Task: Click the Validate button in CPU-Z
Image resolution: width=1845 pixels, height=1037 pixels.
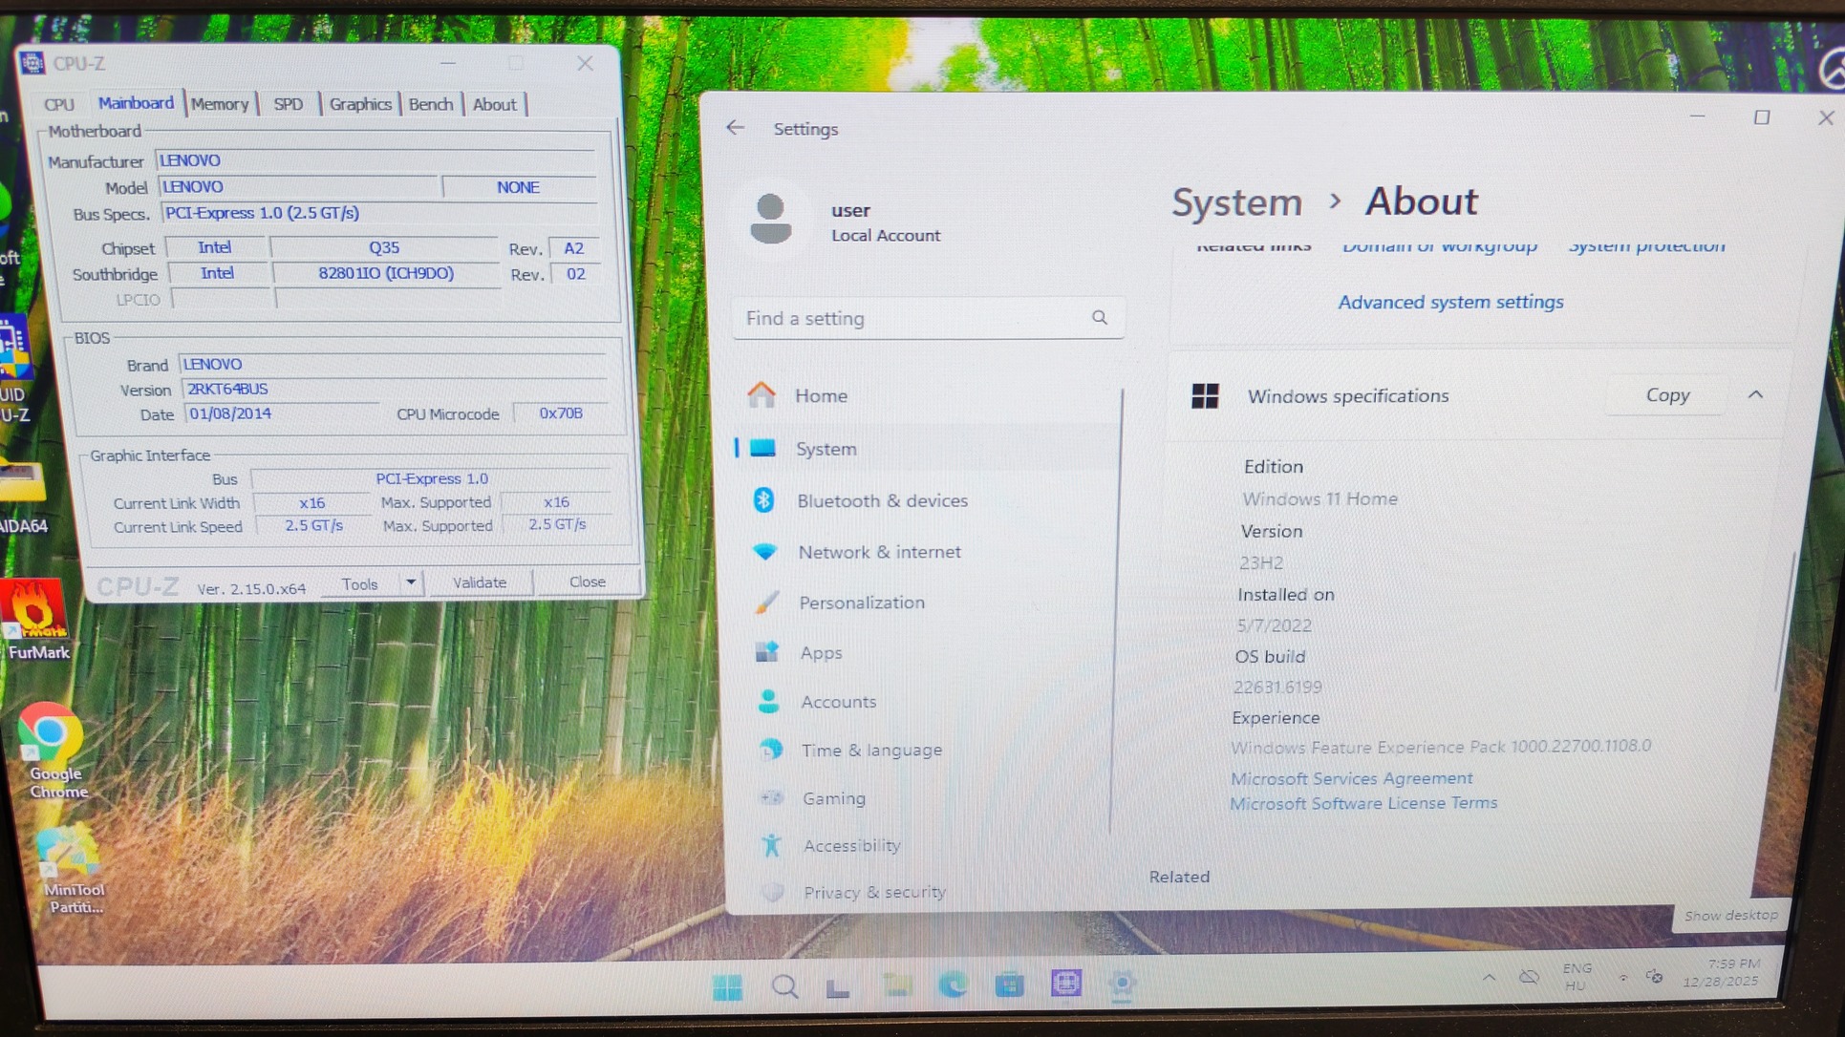Action: pyautogui.click(x=479, y=582)
